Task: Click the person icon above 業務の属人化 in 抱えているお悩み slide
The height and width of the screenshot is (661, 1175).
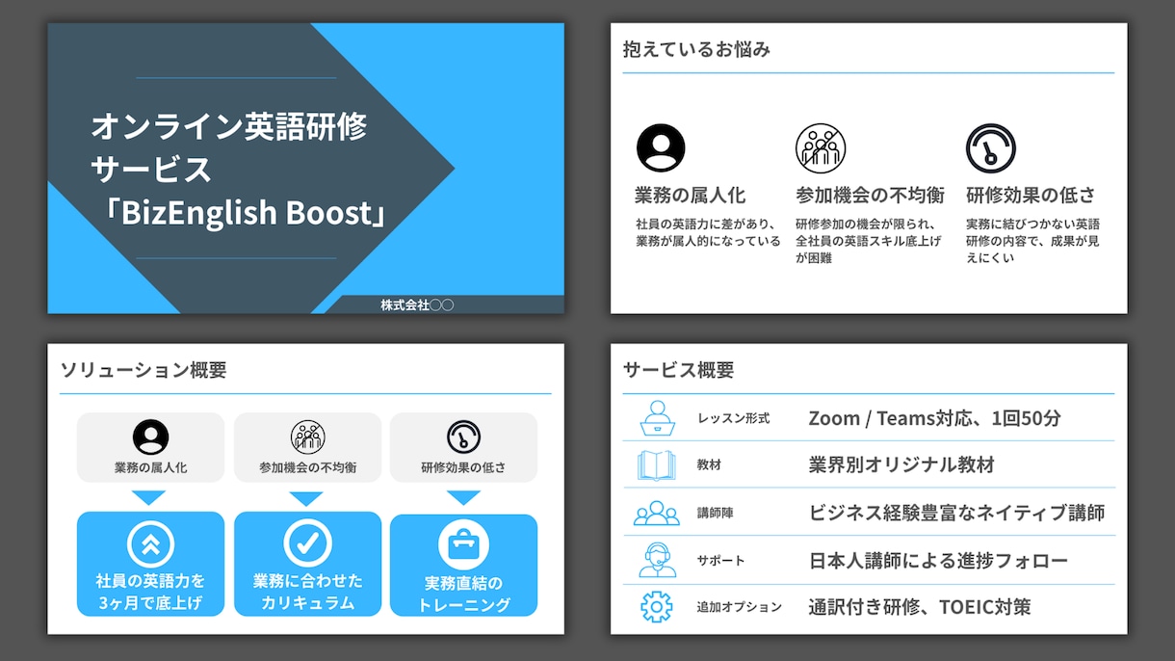Action: click(x=661, y=148)
